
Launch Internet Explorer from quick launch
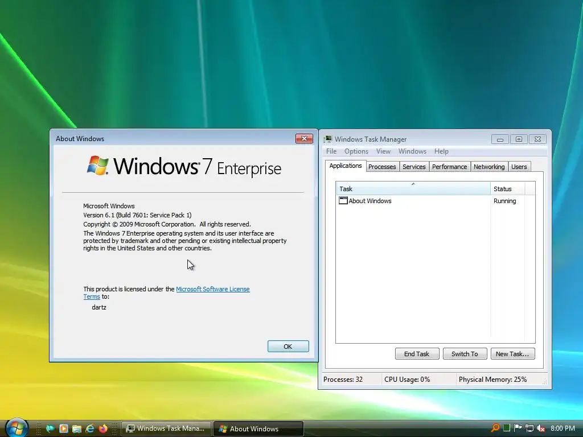tap(90, 428)
